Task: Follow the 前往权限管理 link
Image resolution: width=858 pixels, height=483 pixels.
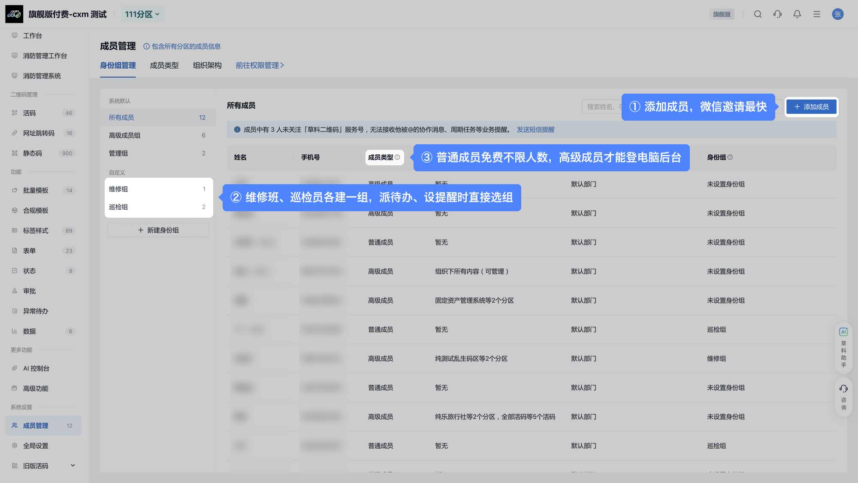Action: coord(260,65)
